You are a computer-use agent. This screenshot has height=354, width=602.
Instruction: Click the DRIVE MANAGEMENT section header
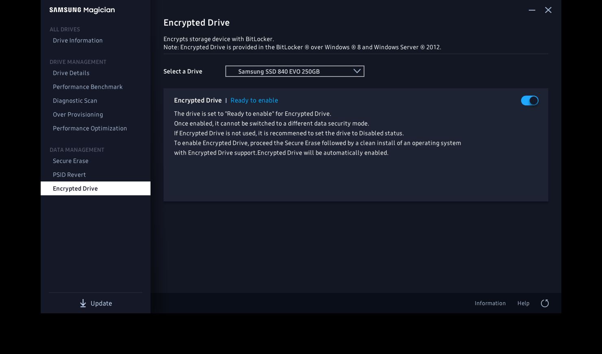(78, 62)
